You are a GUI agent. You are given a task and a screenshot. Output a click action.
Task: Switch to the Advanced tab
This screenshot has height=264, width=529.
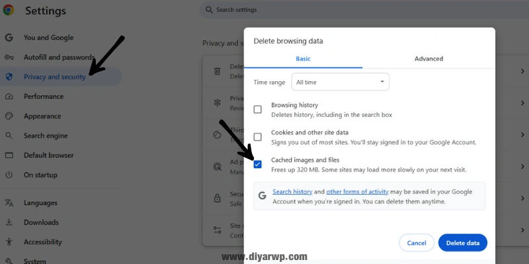pyautogui.click(x=428, y=59)
